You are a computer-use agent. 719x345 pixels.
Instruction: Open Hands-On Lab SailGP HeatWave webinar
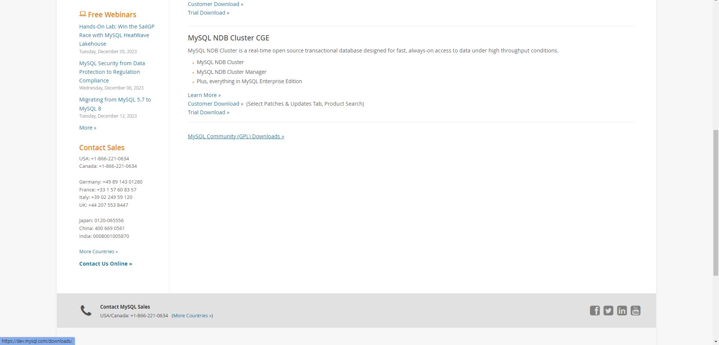coord(117,35)
